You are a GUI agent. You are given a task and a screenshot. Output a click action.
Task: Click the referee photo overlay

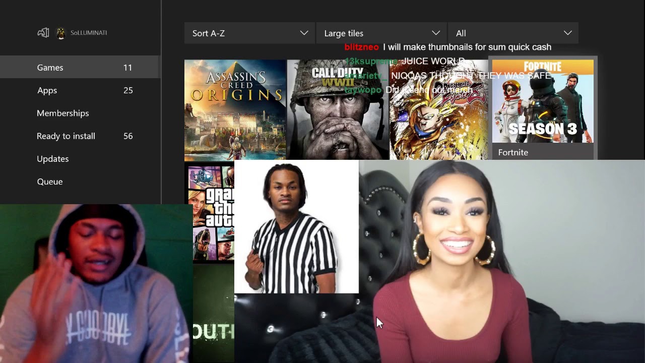tap(296, 227)
